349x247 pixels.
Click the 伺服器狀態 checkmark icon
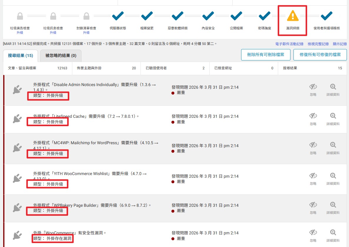point(118,16)
